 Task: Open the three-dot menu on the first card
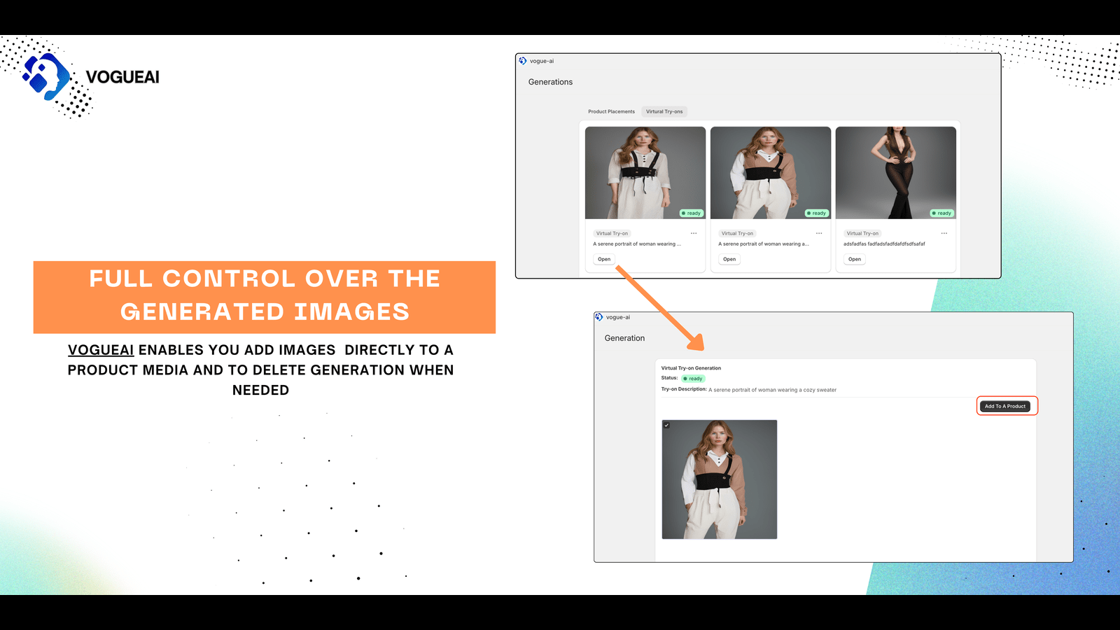pyautogui.click(x=693, y=232)
